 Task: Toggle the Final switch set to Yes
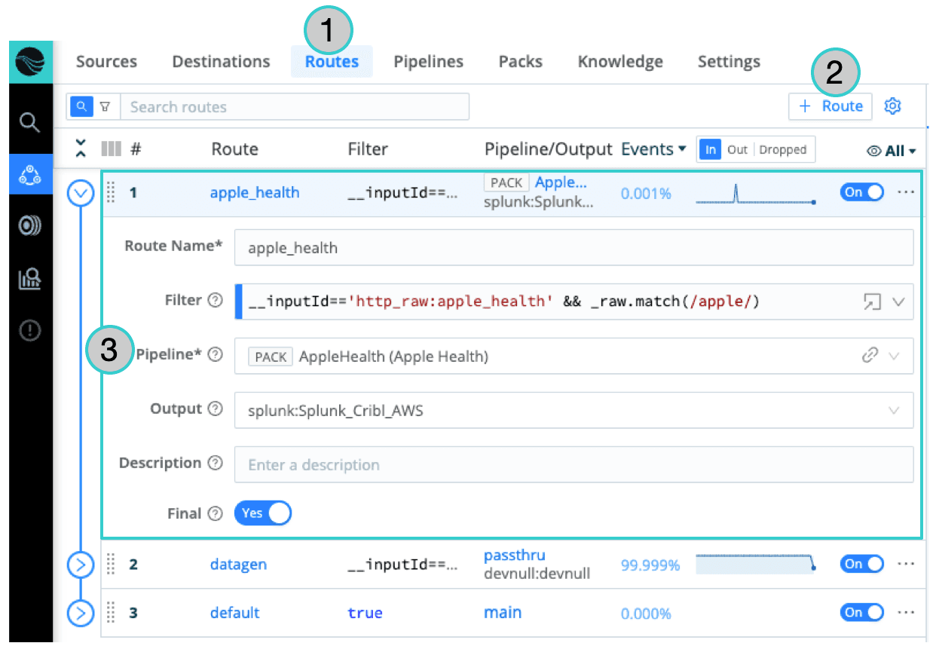262,513
